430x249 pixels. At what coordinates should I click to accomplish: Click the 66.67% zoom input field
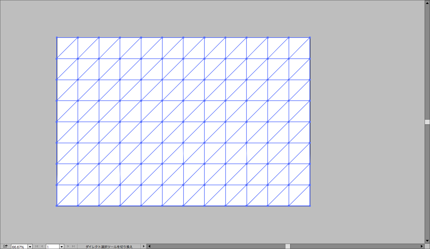[19, 246]
